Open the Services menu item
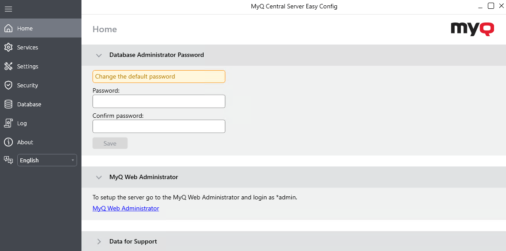 click(x=27, y=47)
